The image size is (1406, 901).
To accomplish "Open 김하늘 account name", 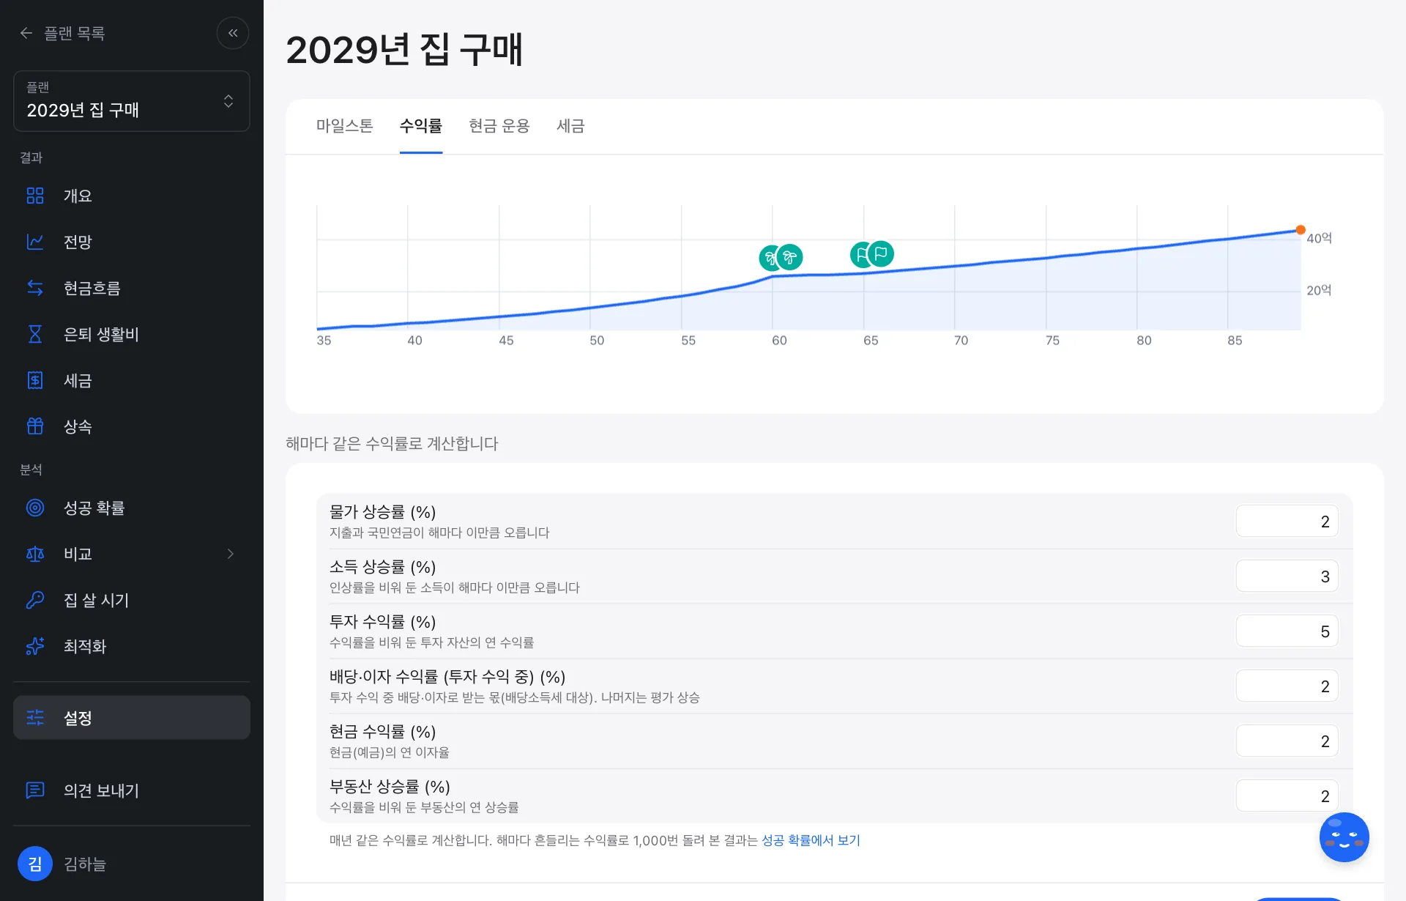I will click(x=85, y=864).
